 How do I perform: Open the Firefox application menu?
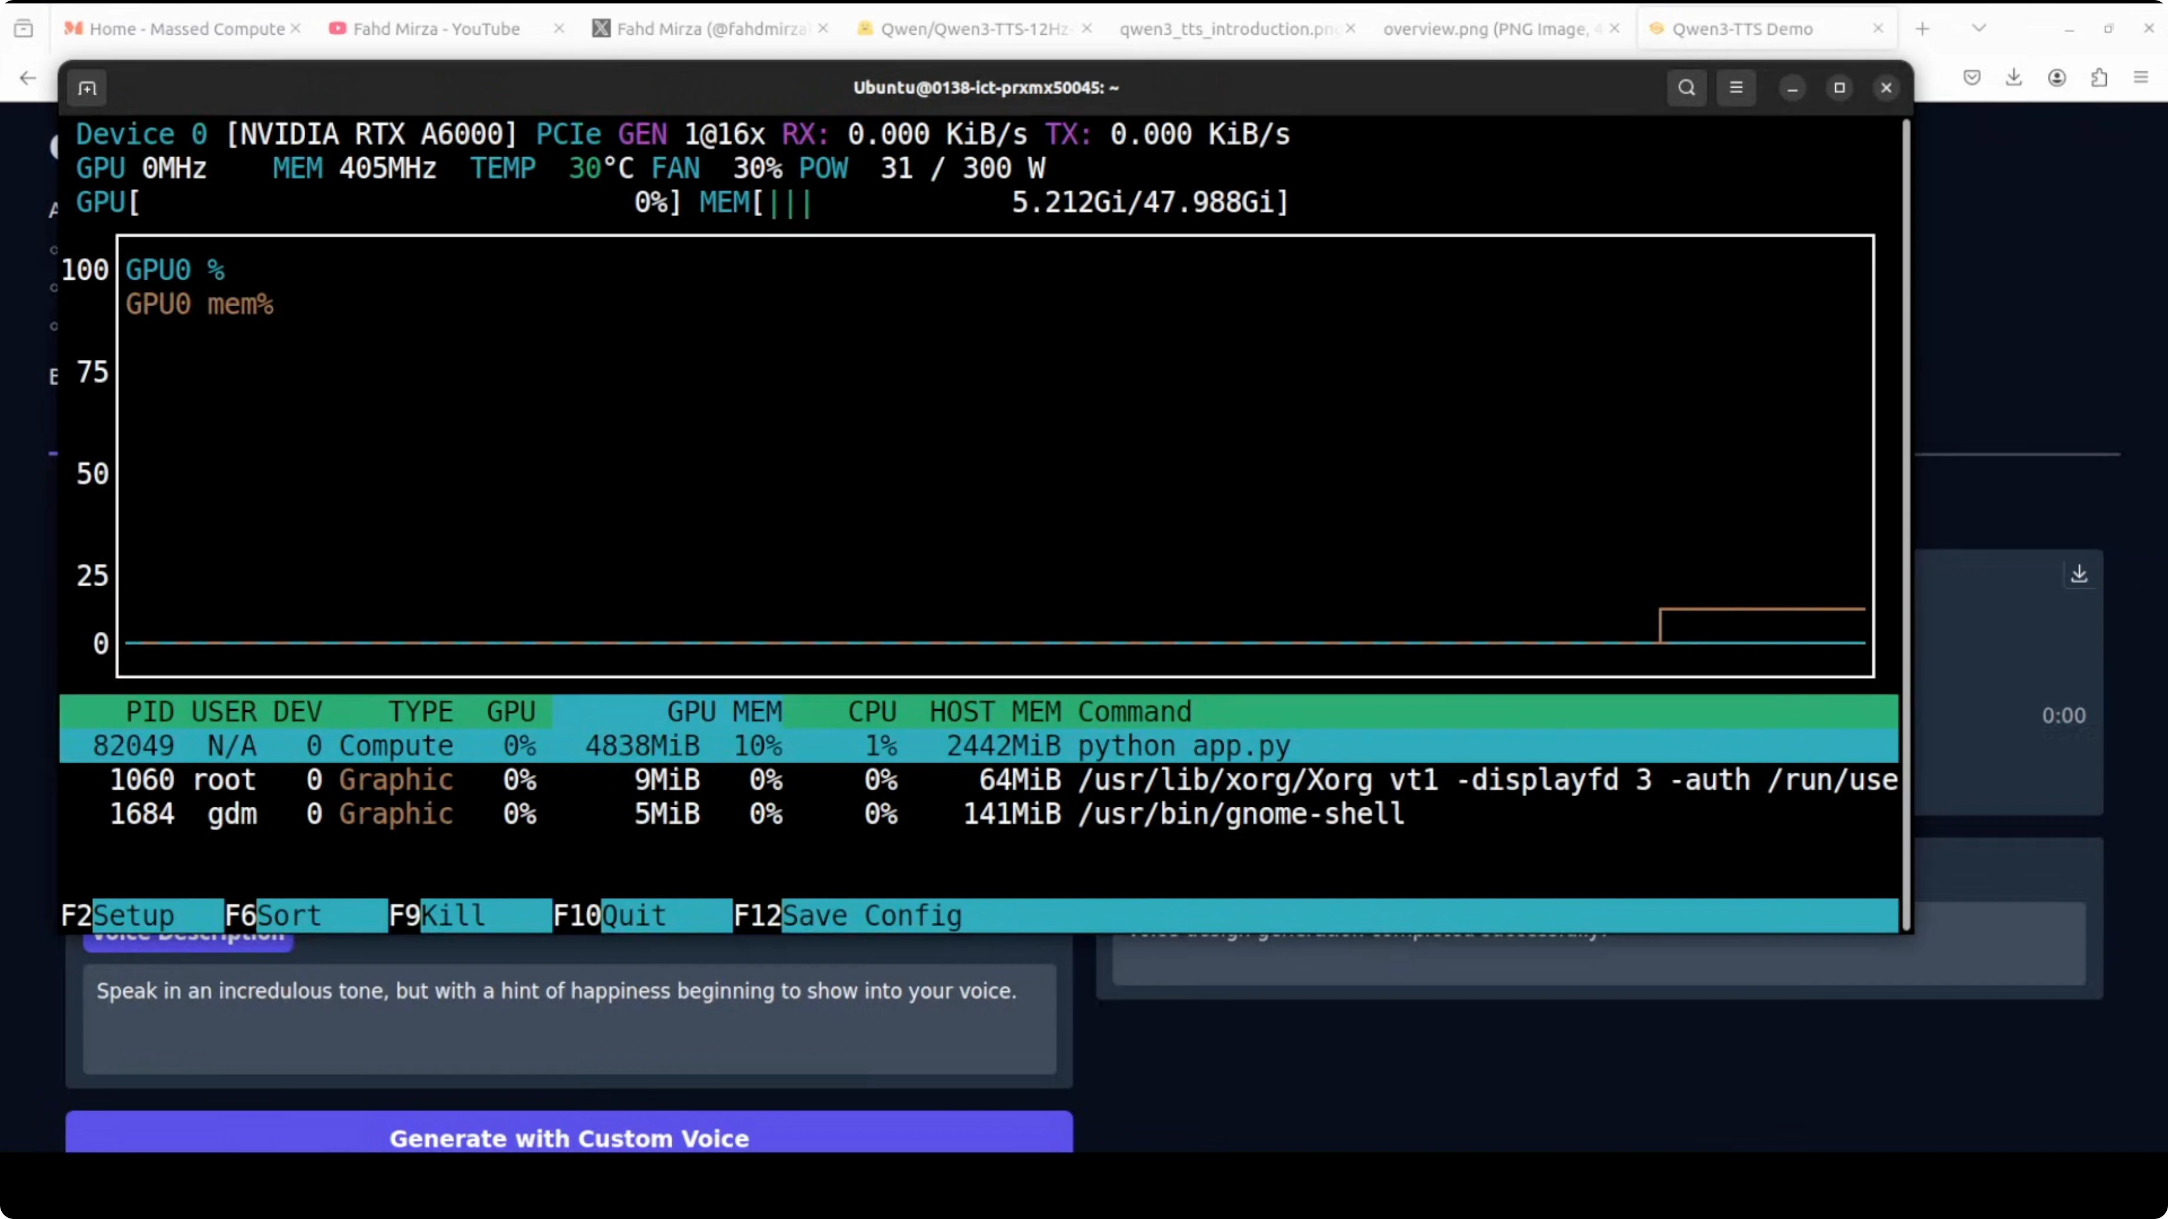(x=2141, y=77)
